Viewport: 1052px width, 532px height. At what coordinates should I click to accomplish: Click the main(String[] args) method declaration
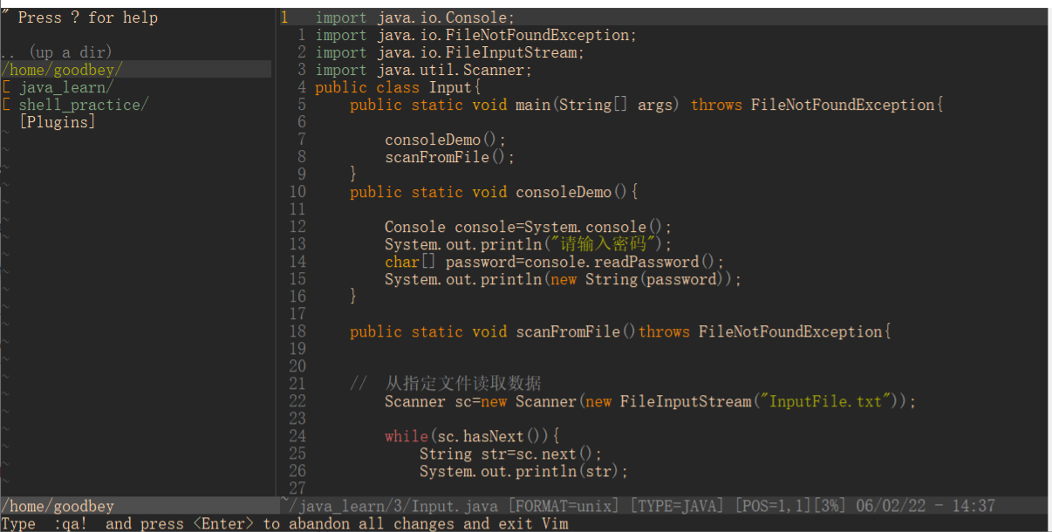pyautogui.click(x=646, y=105)
